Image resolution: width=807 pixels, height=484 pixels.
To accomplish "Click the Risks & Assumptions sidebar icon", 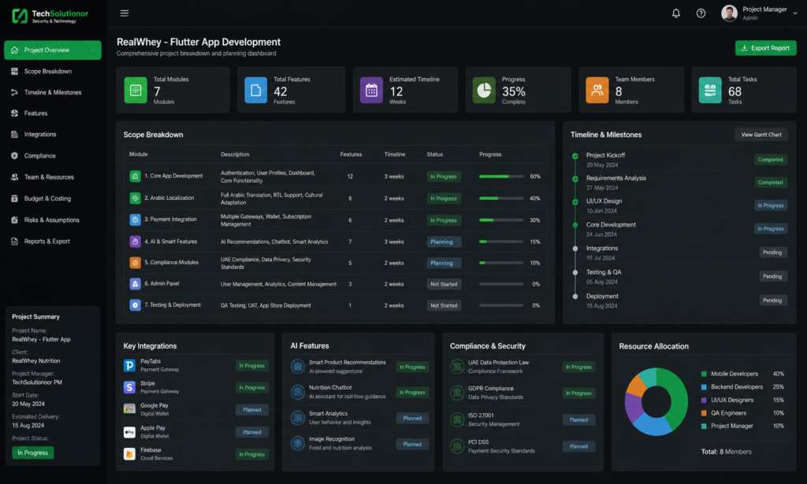I will 14,220.
